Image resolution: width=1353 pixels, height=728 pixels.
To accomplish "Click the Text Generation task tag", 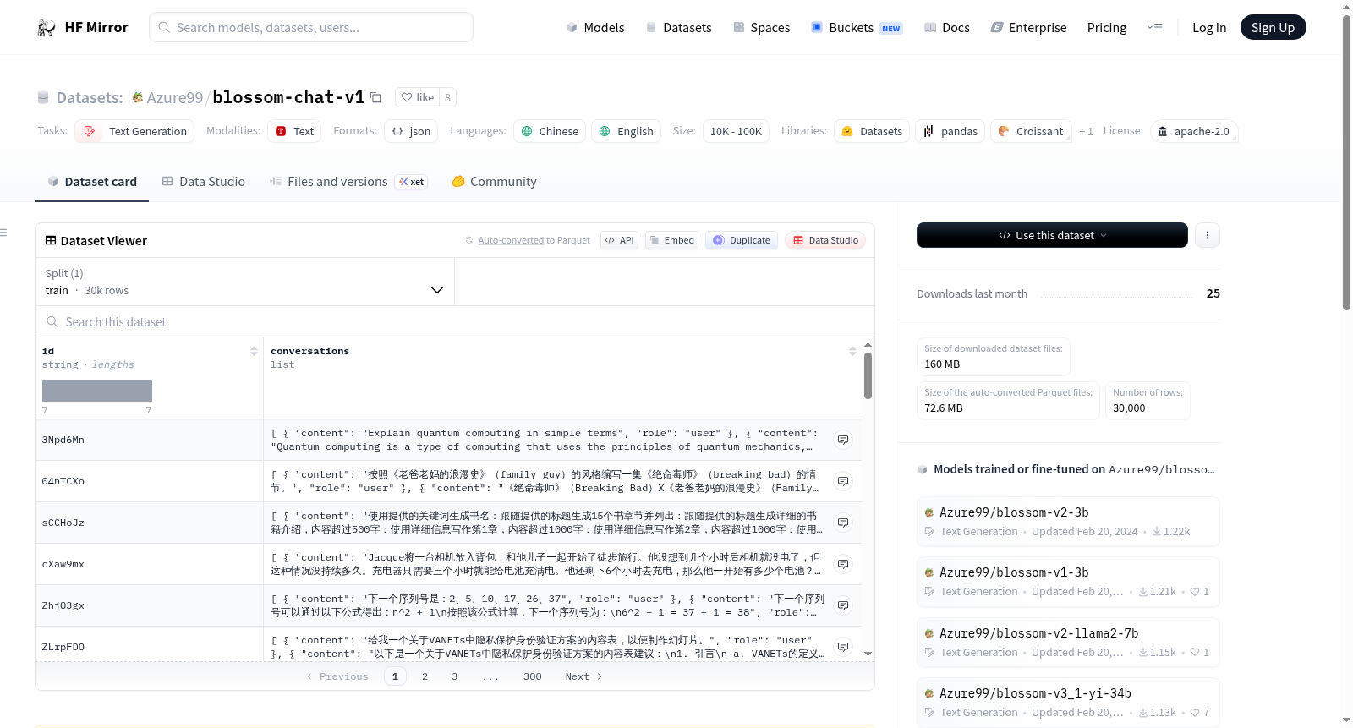I will [134, 131].
